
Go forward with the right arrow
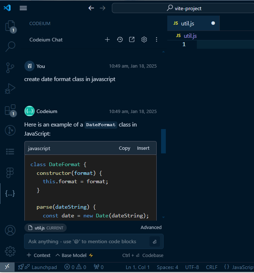point(103,8)
